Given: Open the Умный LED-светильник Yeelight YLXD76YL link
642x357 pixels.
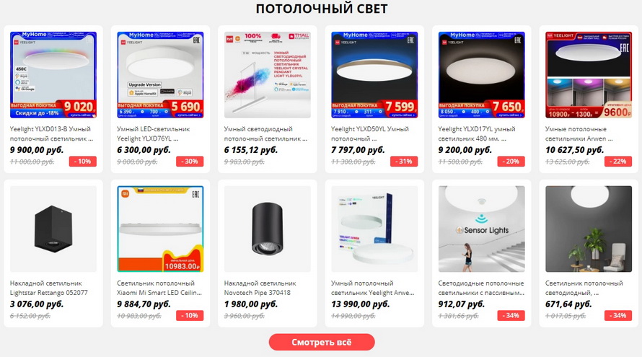Looking at the screenshot, I should 154,134.
